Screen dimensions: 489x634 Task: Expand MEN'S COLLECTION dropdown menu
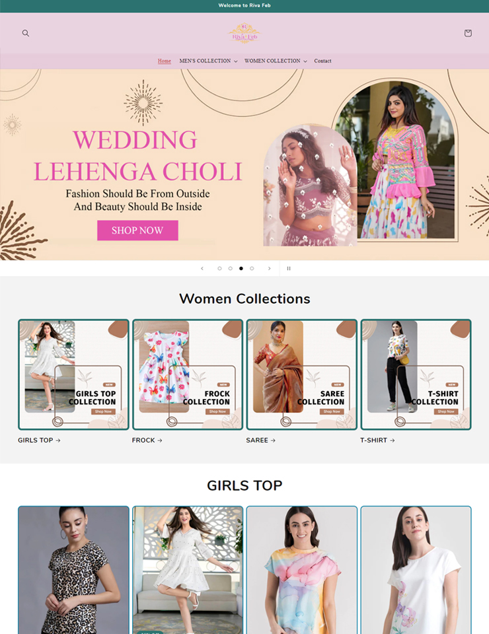coord(208,61)
